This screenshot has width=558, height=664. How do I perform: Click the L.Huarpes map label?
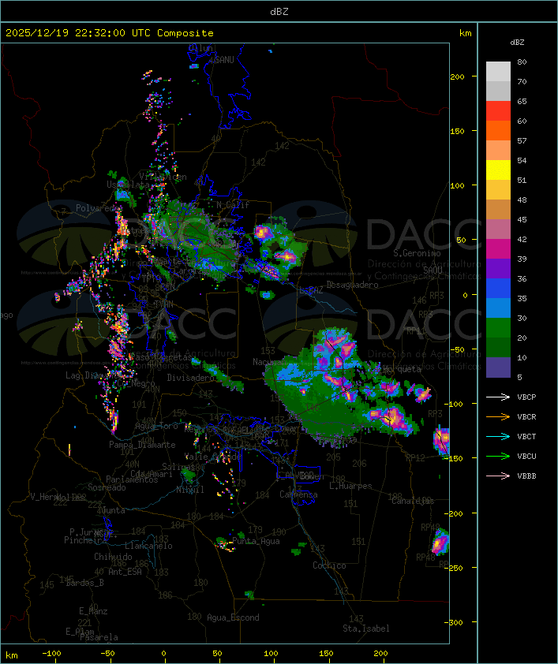point(350,486)
